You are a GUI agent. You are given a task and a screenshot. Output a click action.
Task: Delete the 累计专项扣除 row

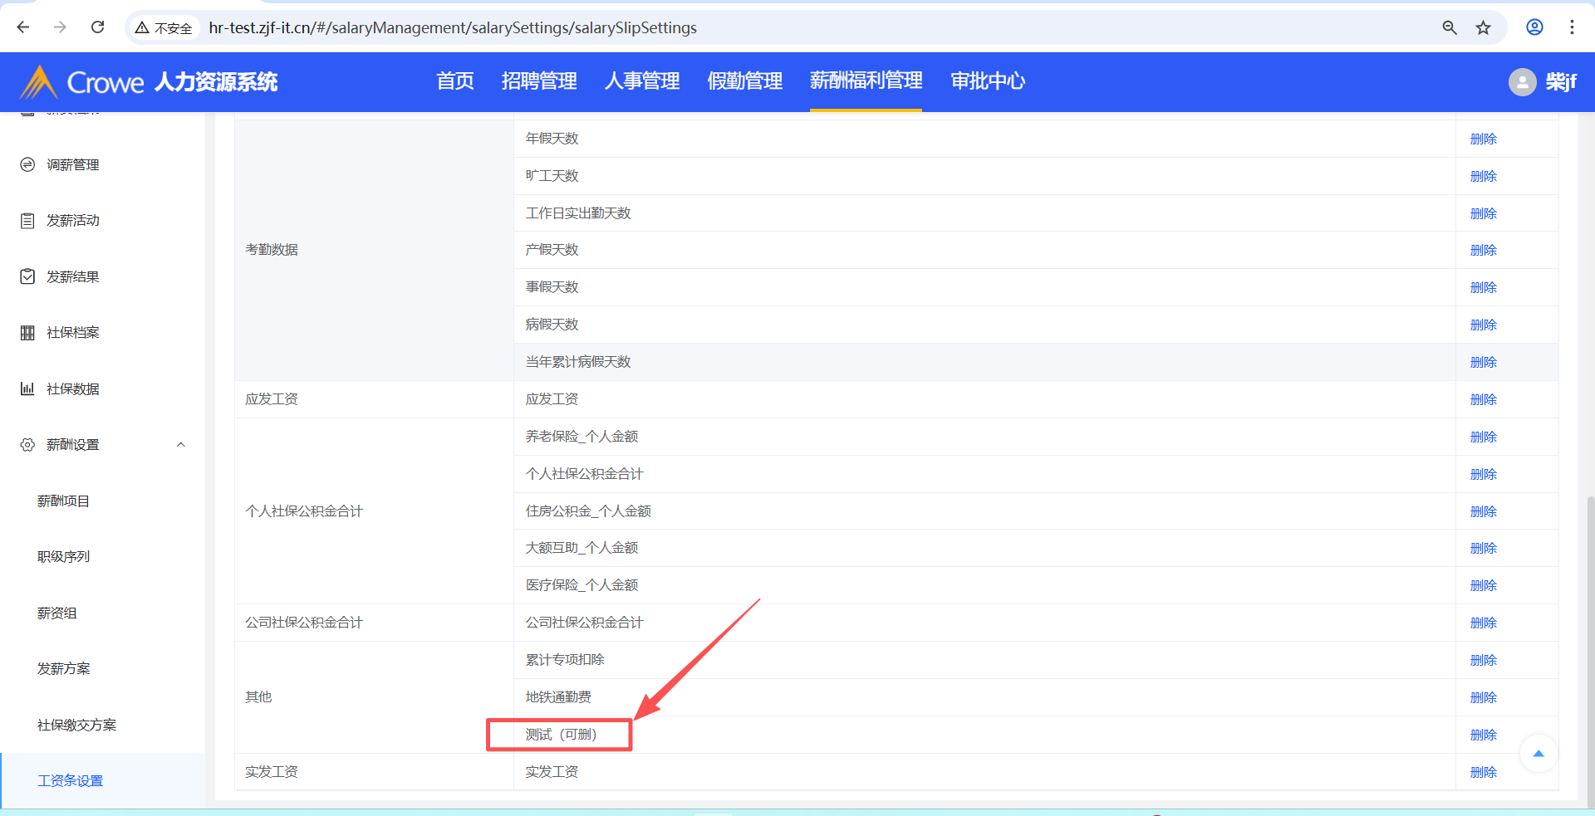point(1483,660)
